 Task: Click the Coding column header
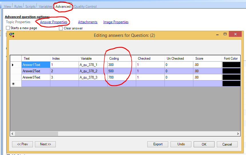(x=122, y=59)
